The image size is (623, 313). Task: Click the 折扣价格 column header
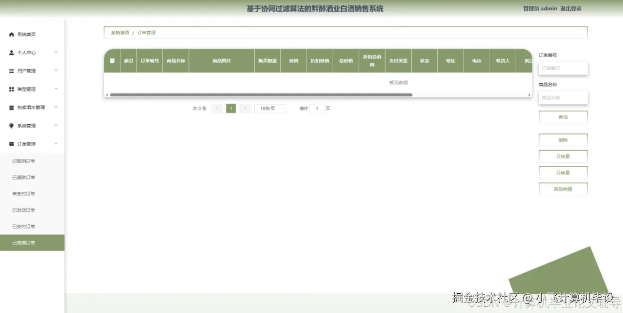click(x=320, y=61)
